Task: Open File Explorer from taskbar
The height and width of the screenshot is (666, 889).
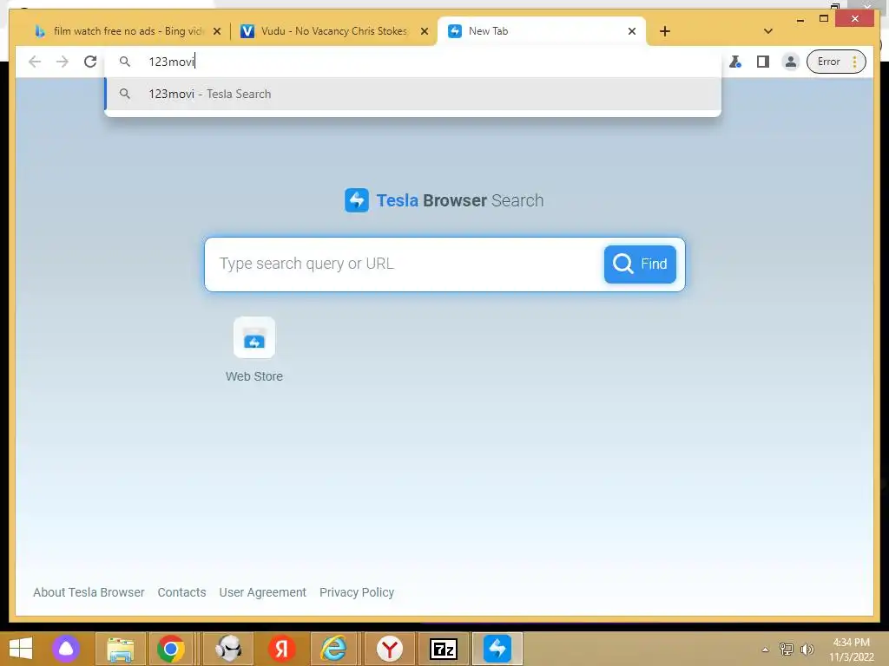Action: (x=120, y=649)
